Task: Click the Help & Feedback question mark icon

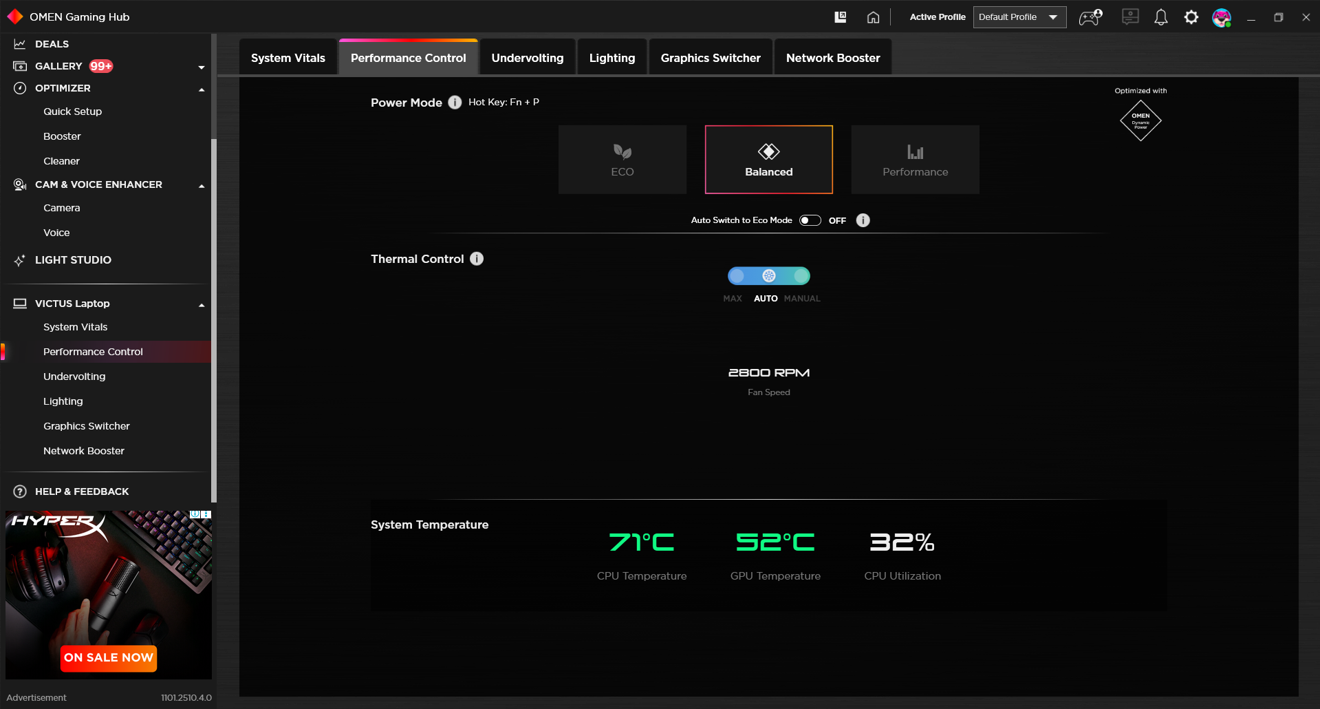Action: 20,491
